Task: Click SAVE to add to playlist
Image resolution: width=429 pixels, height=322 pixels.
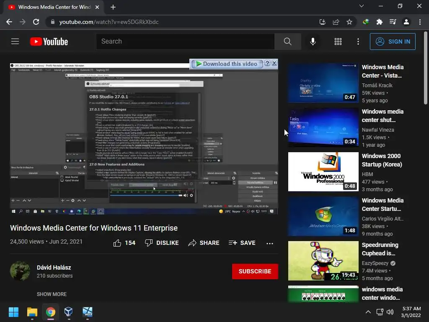Action: point(242,243)
